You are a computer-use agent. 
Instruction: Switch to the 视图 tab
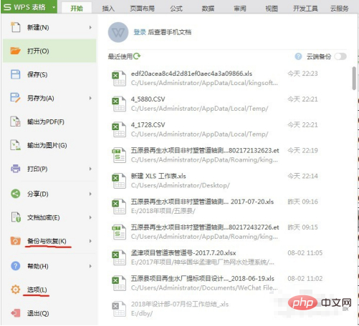[272, 9]
